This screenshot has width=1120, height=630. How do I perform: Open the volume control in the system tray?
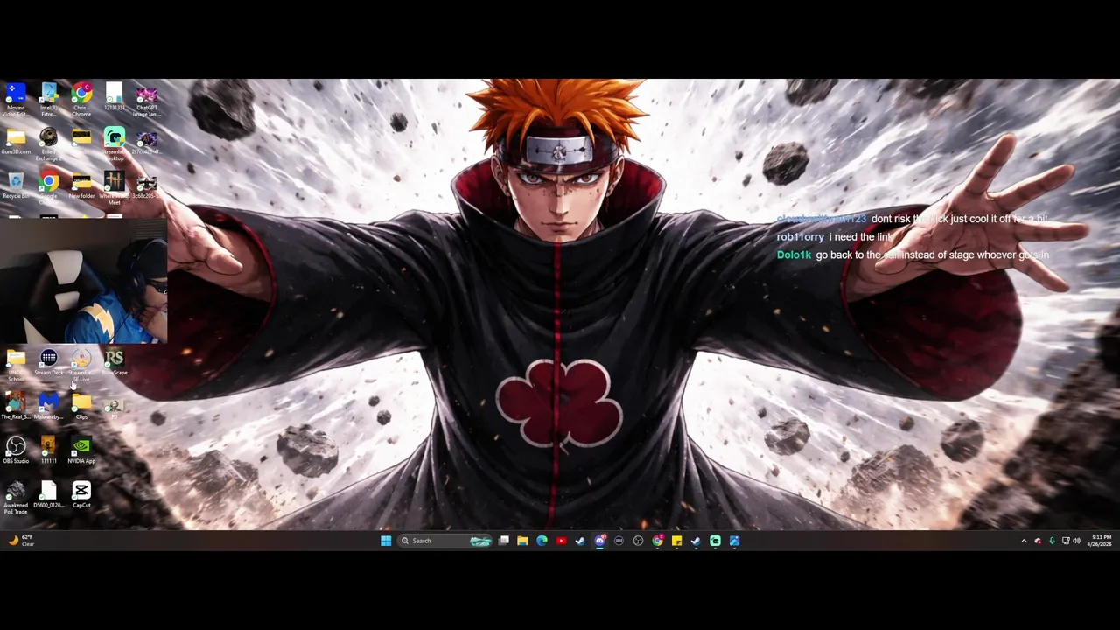coord(1076,541)
